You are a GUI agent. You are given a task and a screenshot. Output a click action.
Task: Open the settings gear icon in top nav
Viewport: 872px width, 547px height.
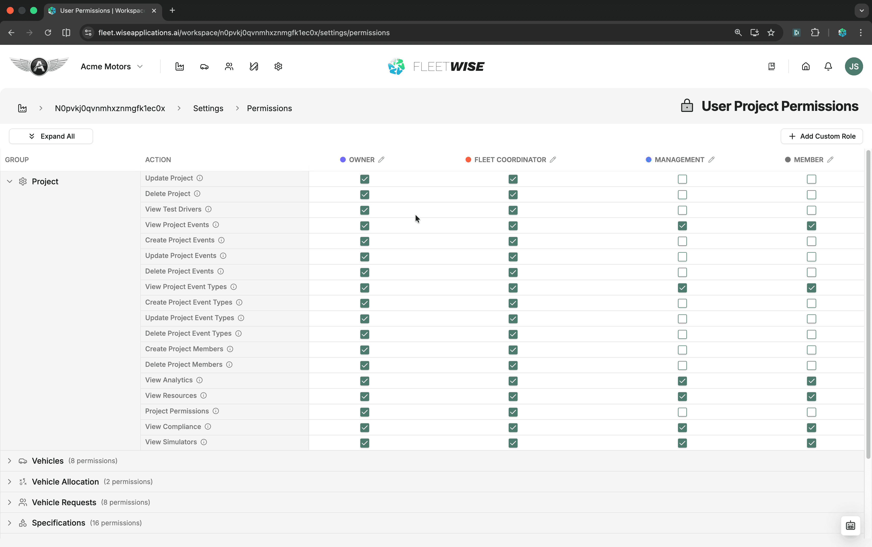click(x=278, y=67)
